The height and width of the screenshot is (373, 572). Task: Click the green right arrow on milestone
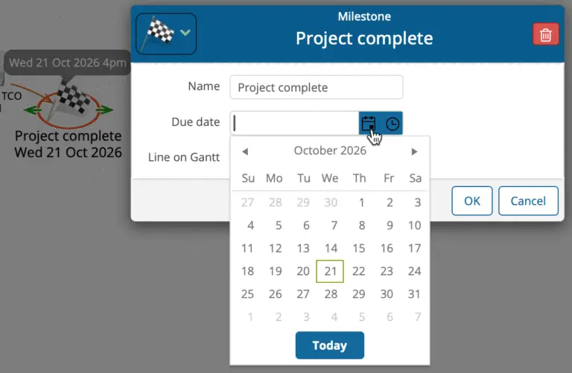click(105, 110)
